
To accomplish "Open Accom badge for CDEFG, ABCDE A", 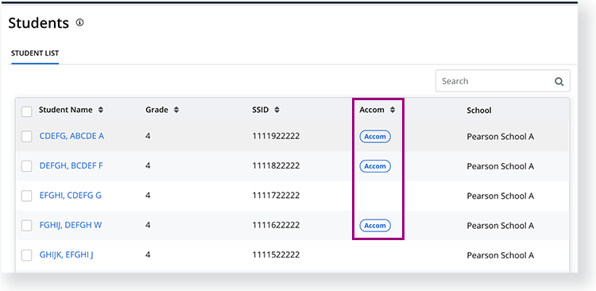I will pyautogui.click(x=375, y=137).
